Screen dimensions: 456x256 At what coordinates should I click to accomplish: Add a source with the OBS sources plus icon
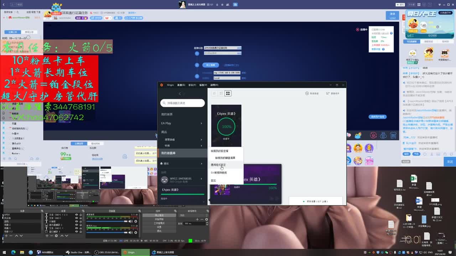tap(47, 236)
